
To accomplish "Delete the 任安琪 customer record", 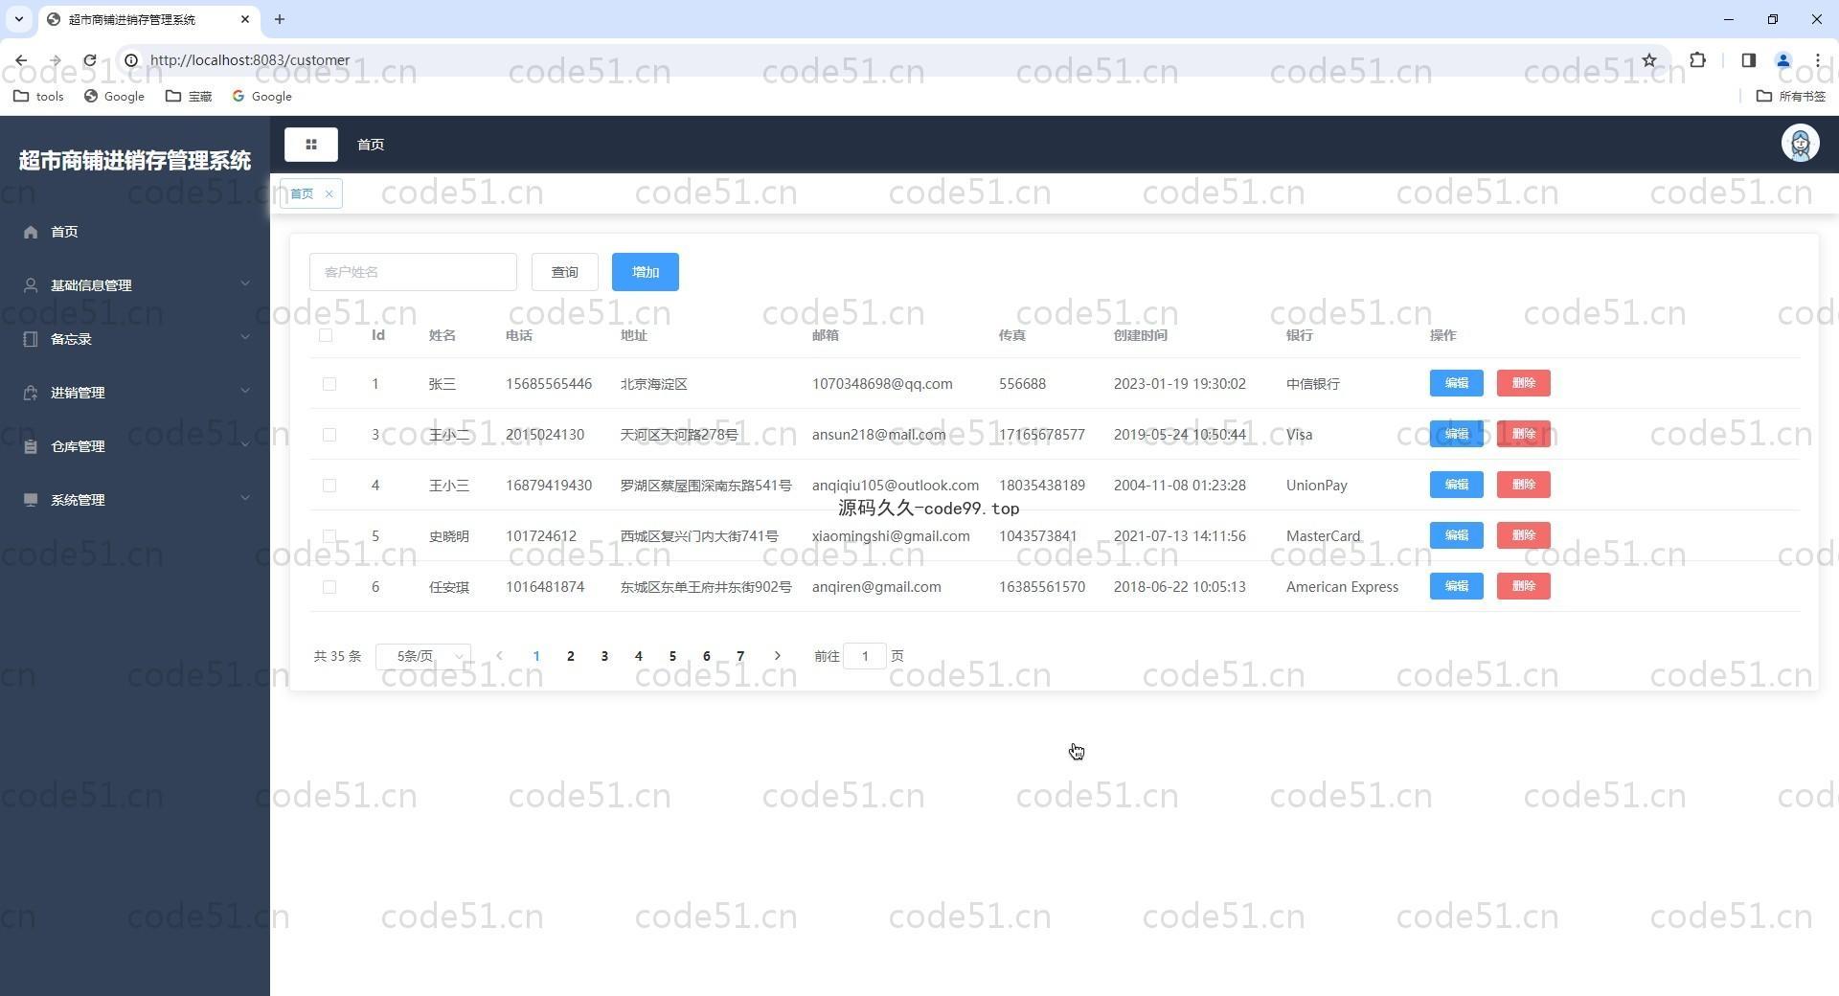I will (1523, 586).
